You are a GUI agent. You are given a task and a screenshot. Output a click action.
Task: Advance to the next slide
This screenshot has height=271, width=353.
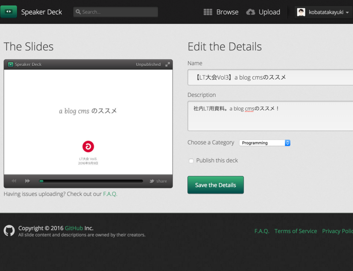tap(27, 181)
